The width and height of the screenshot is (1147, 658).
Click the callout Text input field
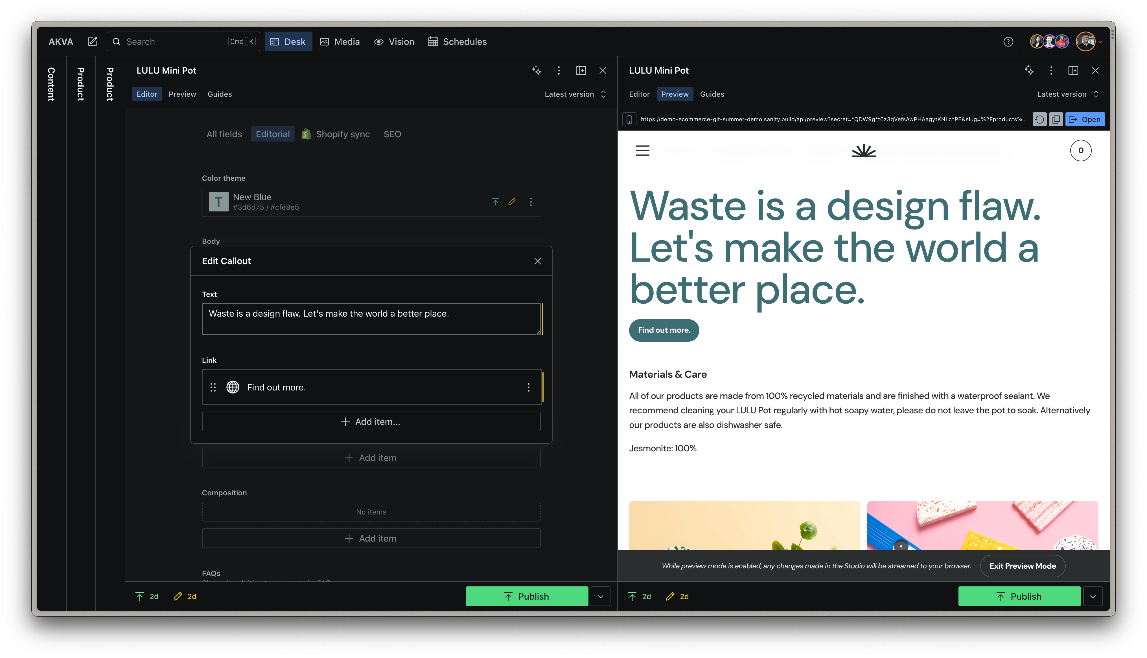(371, 319)
